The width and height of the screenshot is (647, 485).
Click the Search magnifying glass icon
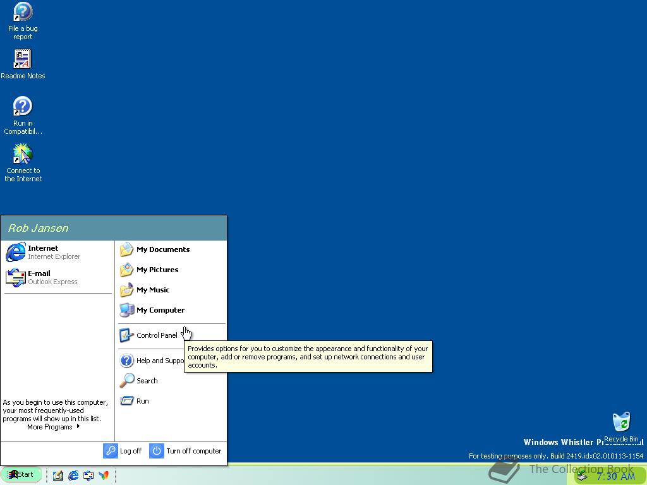click(x=126, y=381)
